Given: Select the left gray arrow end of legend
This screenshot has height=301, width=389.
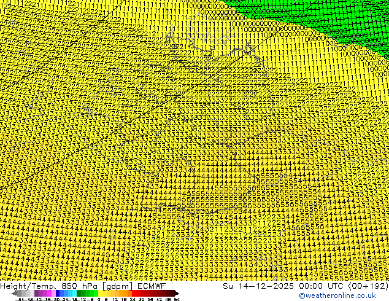Looking at the screenshot, I should pos(14,293).
